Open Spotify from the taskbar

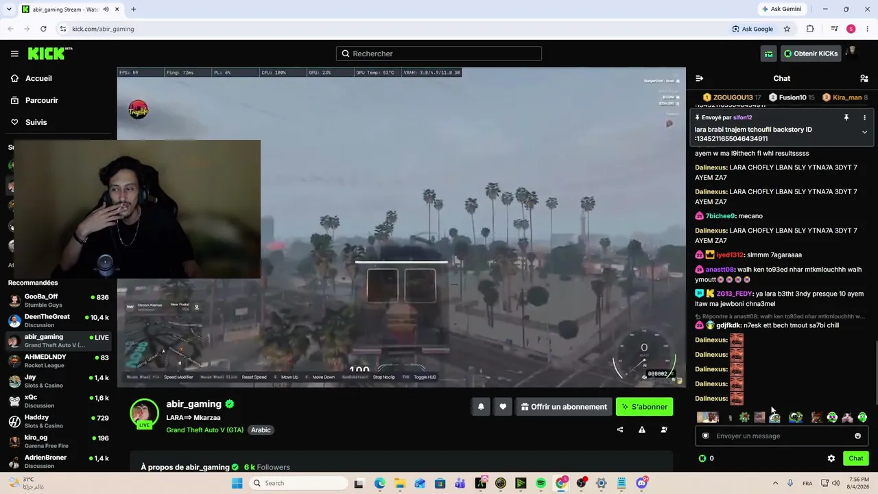[541, 483]
